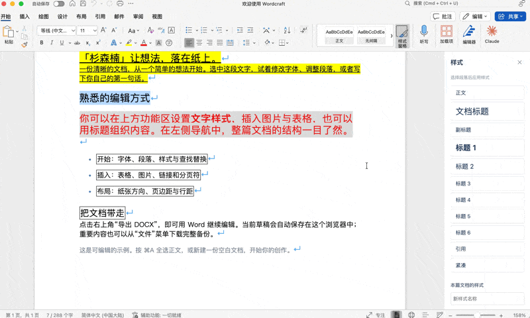Toggle show paragraph marks button
This screenshot has height=318, width=530.
point(303,30)
